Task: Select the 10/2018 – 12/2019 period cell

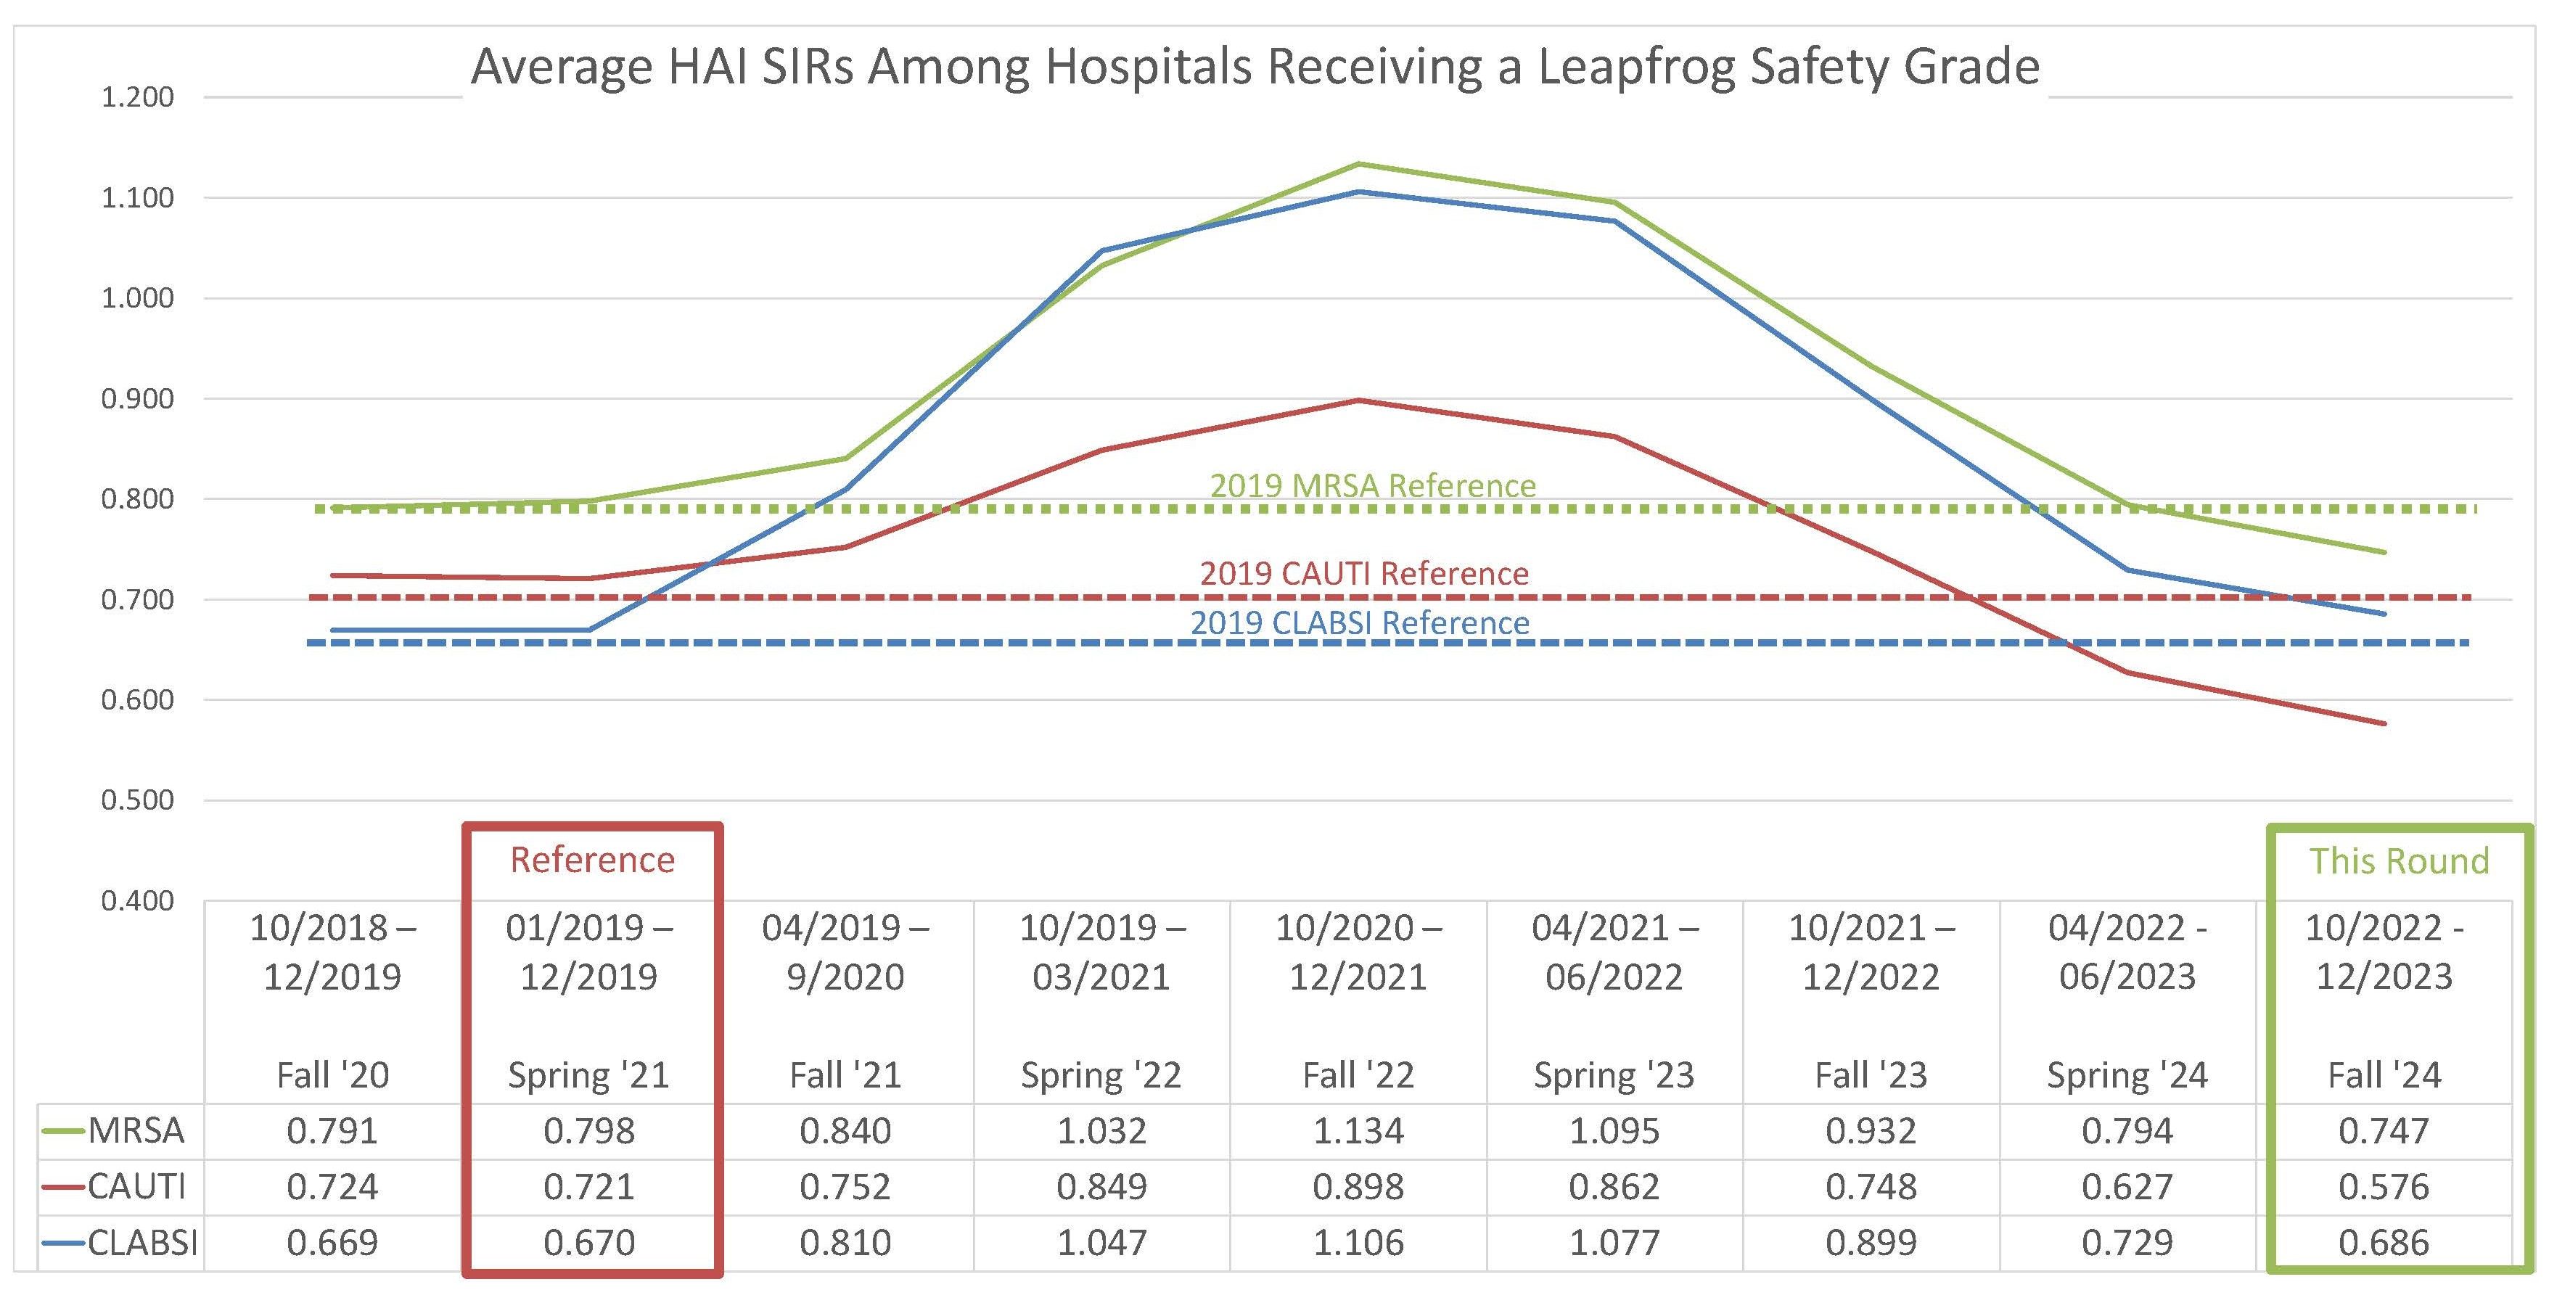Action: (x=332, y=952)
